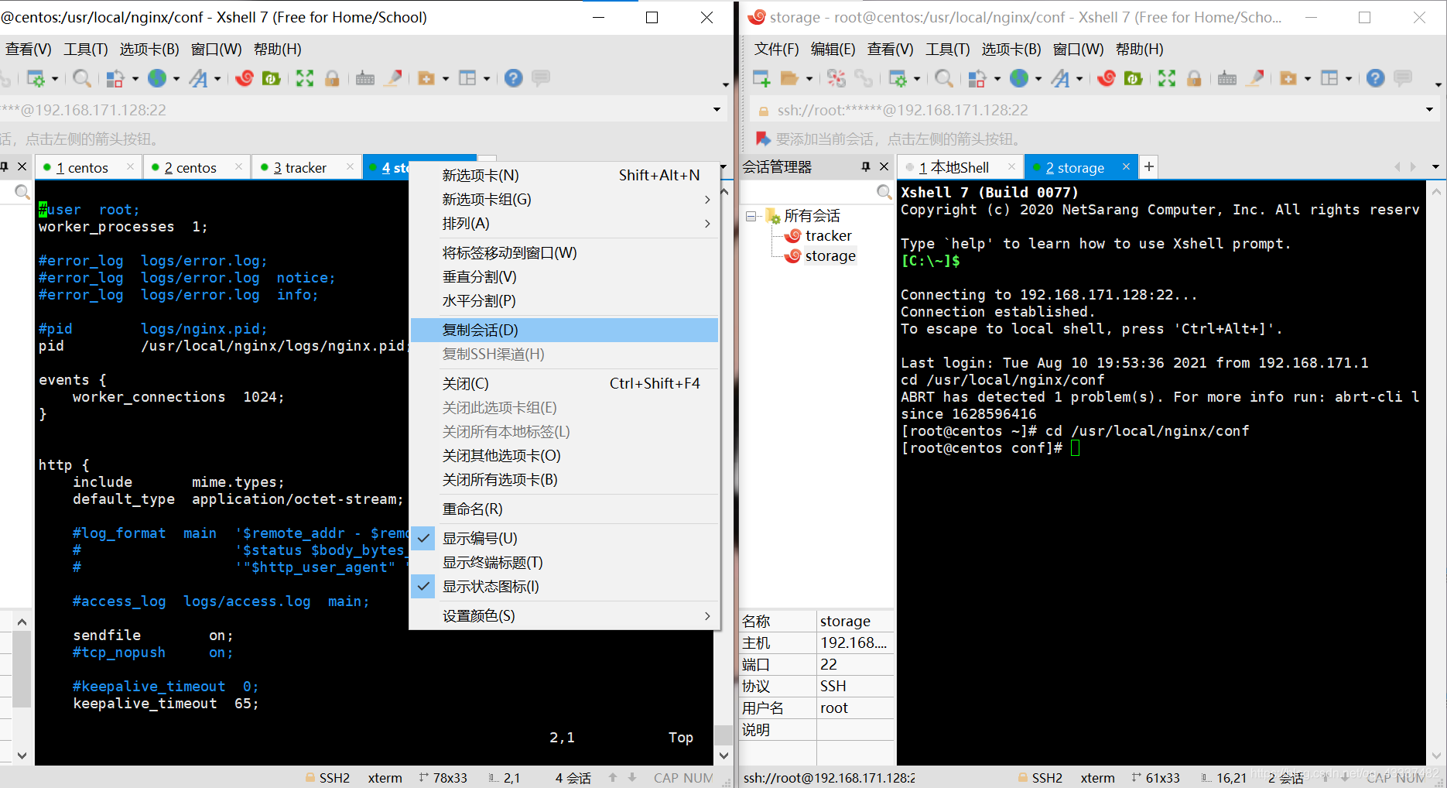Choose 关闭(C) menu entry

[x=564, y=384]
